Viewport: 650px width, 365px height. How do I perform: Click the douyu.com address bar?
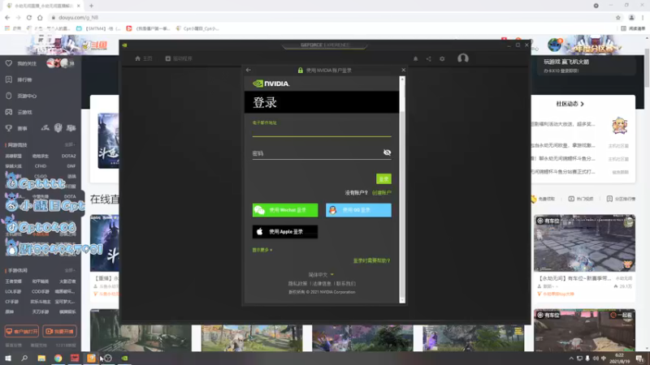pos(331,17)
